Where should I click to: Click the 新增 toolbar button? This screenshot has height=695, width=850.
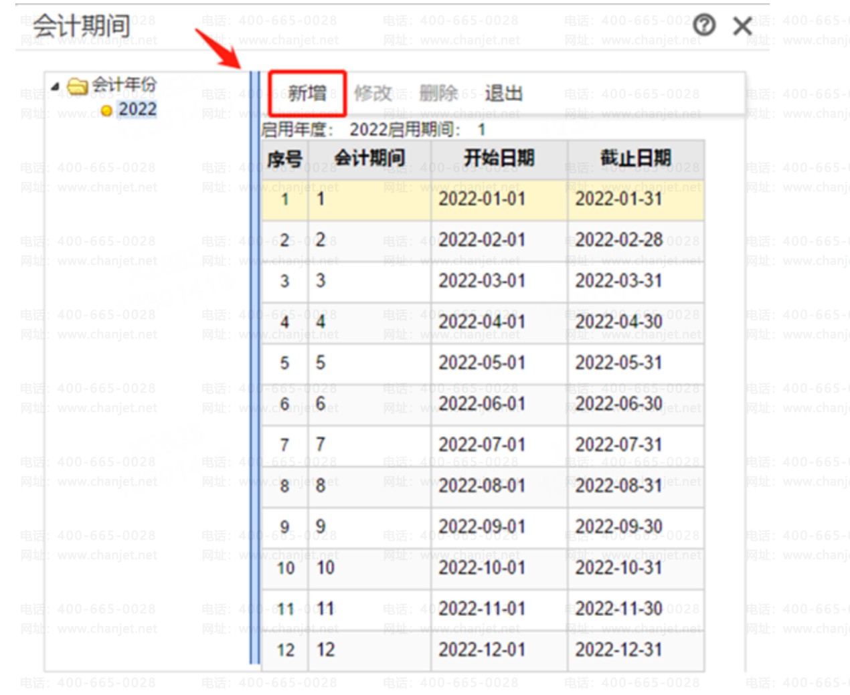(x=307, y=93)
